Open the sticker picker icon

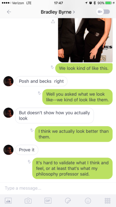(x=68, y=201)
